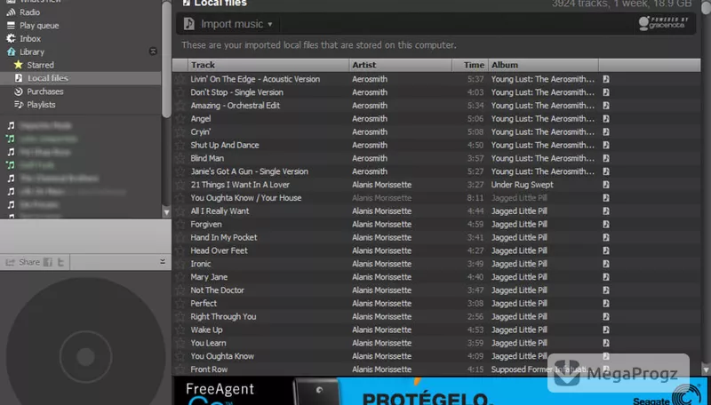Image resolution: width=711 pixels, height=405 pixels.
Task: Star the track Don't Stop - Single Version
Action: click(x=180, y=92)
